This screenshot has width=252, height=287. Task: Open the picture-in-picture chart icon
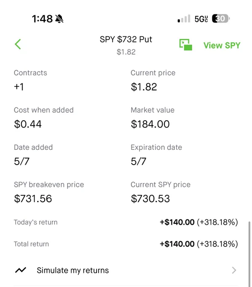pyautogui.click(x=185, y=44)
